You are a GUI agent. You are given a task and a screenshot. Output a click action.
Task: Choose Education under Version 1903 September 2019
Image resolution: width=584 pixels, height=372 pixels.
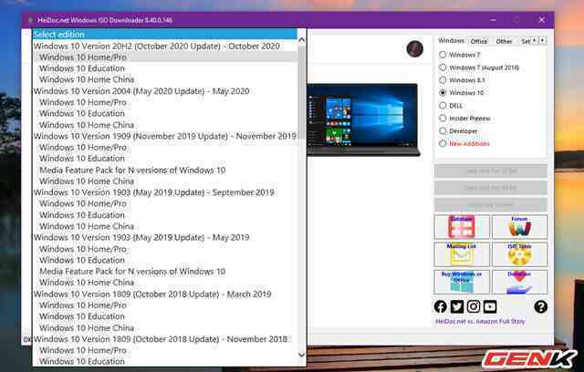tap(165, 215)
